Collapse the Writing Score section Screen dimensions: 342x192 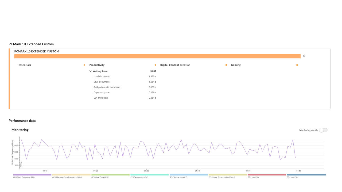pyautogui.click(x=91, y=71)
